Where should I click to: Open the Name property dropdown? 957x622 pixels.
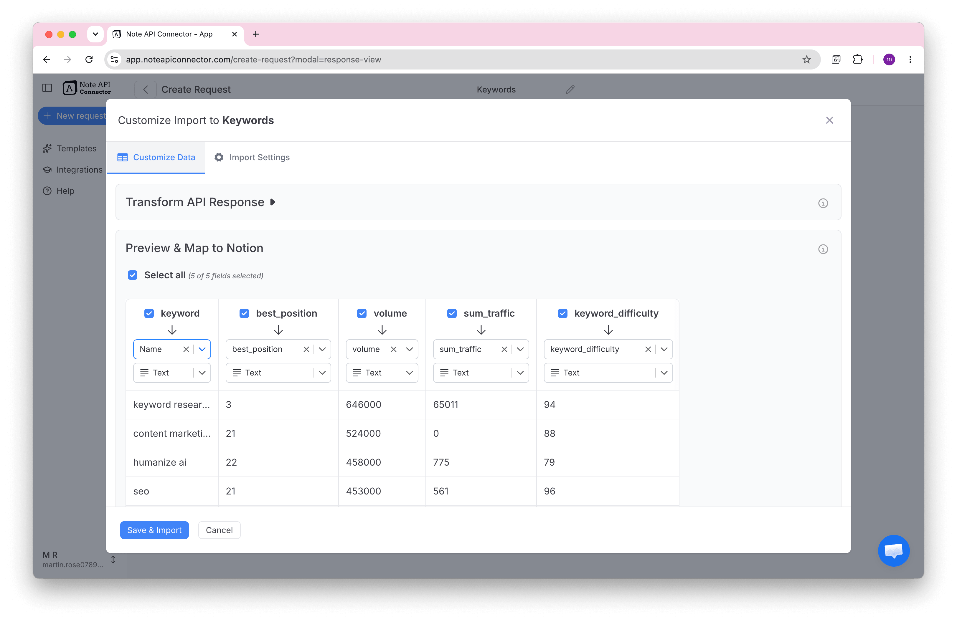(202, 349)
